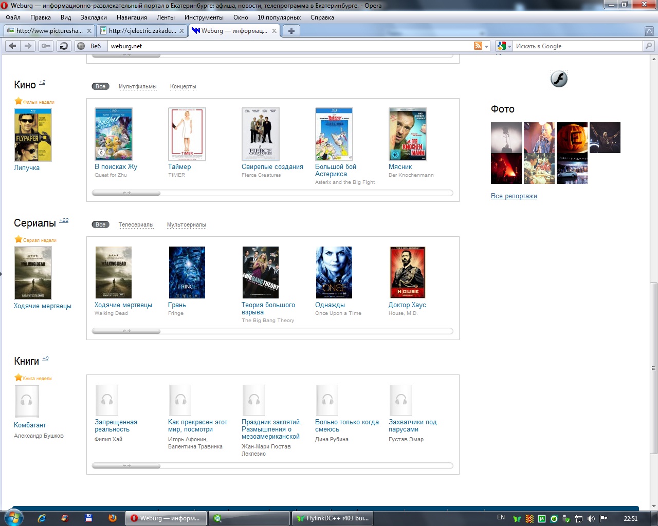Launch Internet Explorer from the taskbar

coord(42,518)
